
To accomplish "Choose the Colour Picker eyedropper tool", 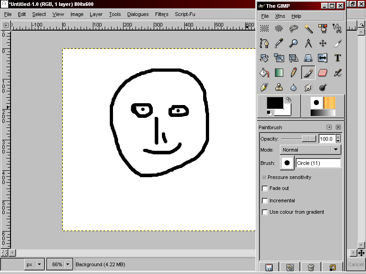I will (279, 43).
